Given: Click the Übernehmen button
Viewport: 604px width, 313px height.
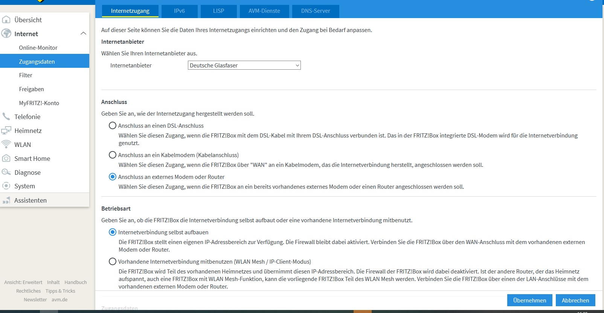Looking at the screenshot, I should tap(529, 300).
